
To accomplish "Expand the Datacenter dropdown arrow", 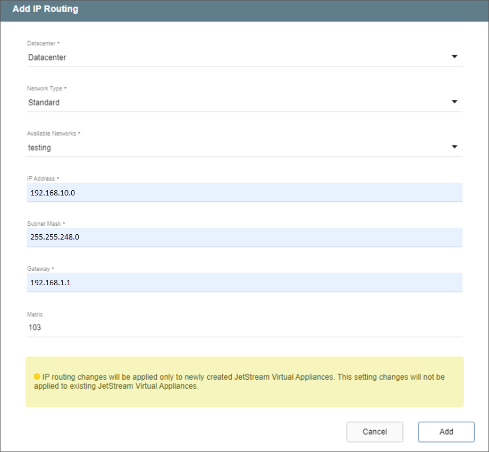I will point(454,57).
